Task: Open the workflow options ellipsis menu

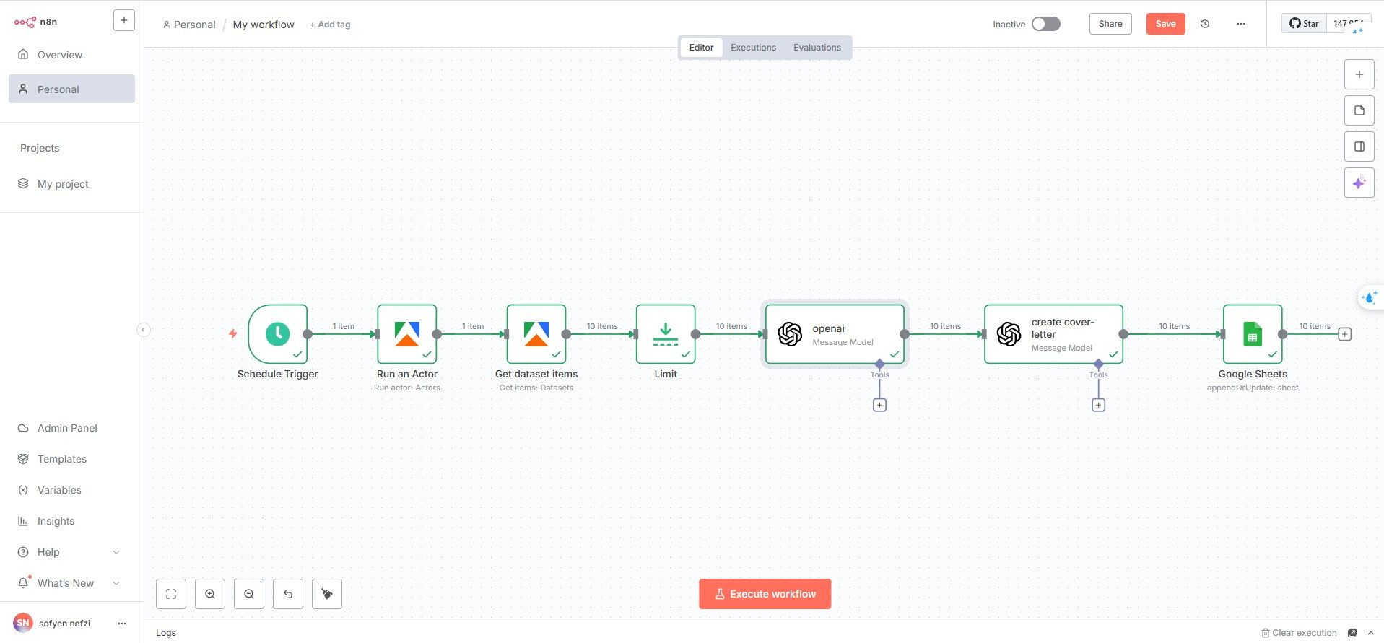Action: pyautogui.click(x=1240, y=24)
